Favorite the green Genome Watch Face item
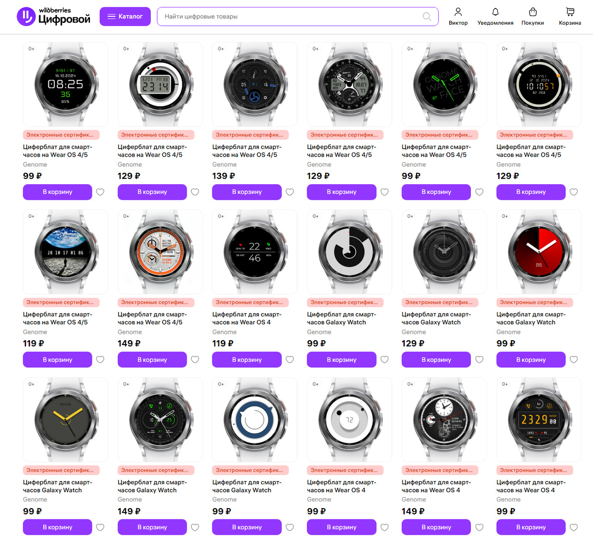 (x=479, y=192)
